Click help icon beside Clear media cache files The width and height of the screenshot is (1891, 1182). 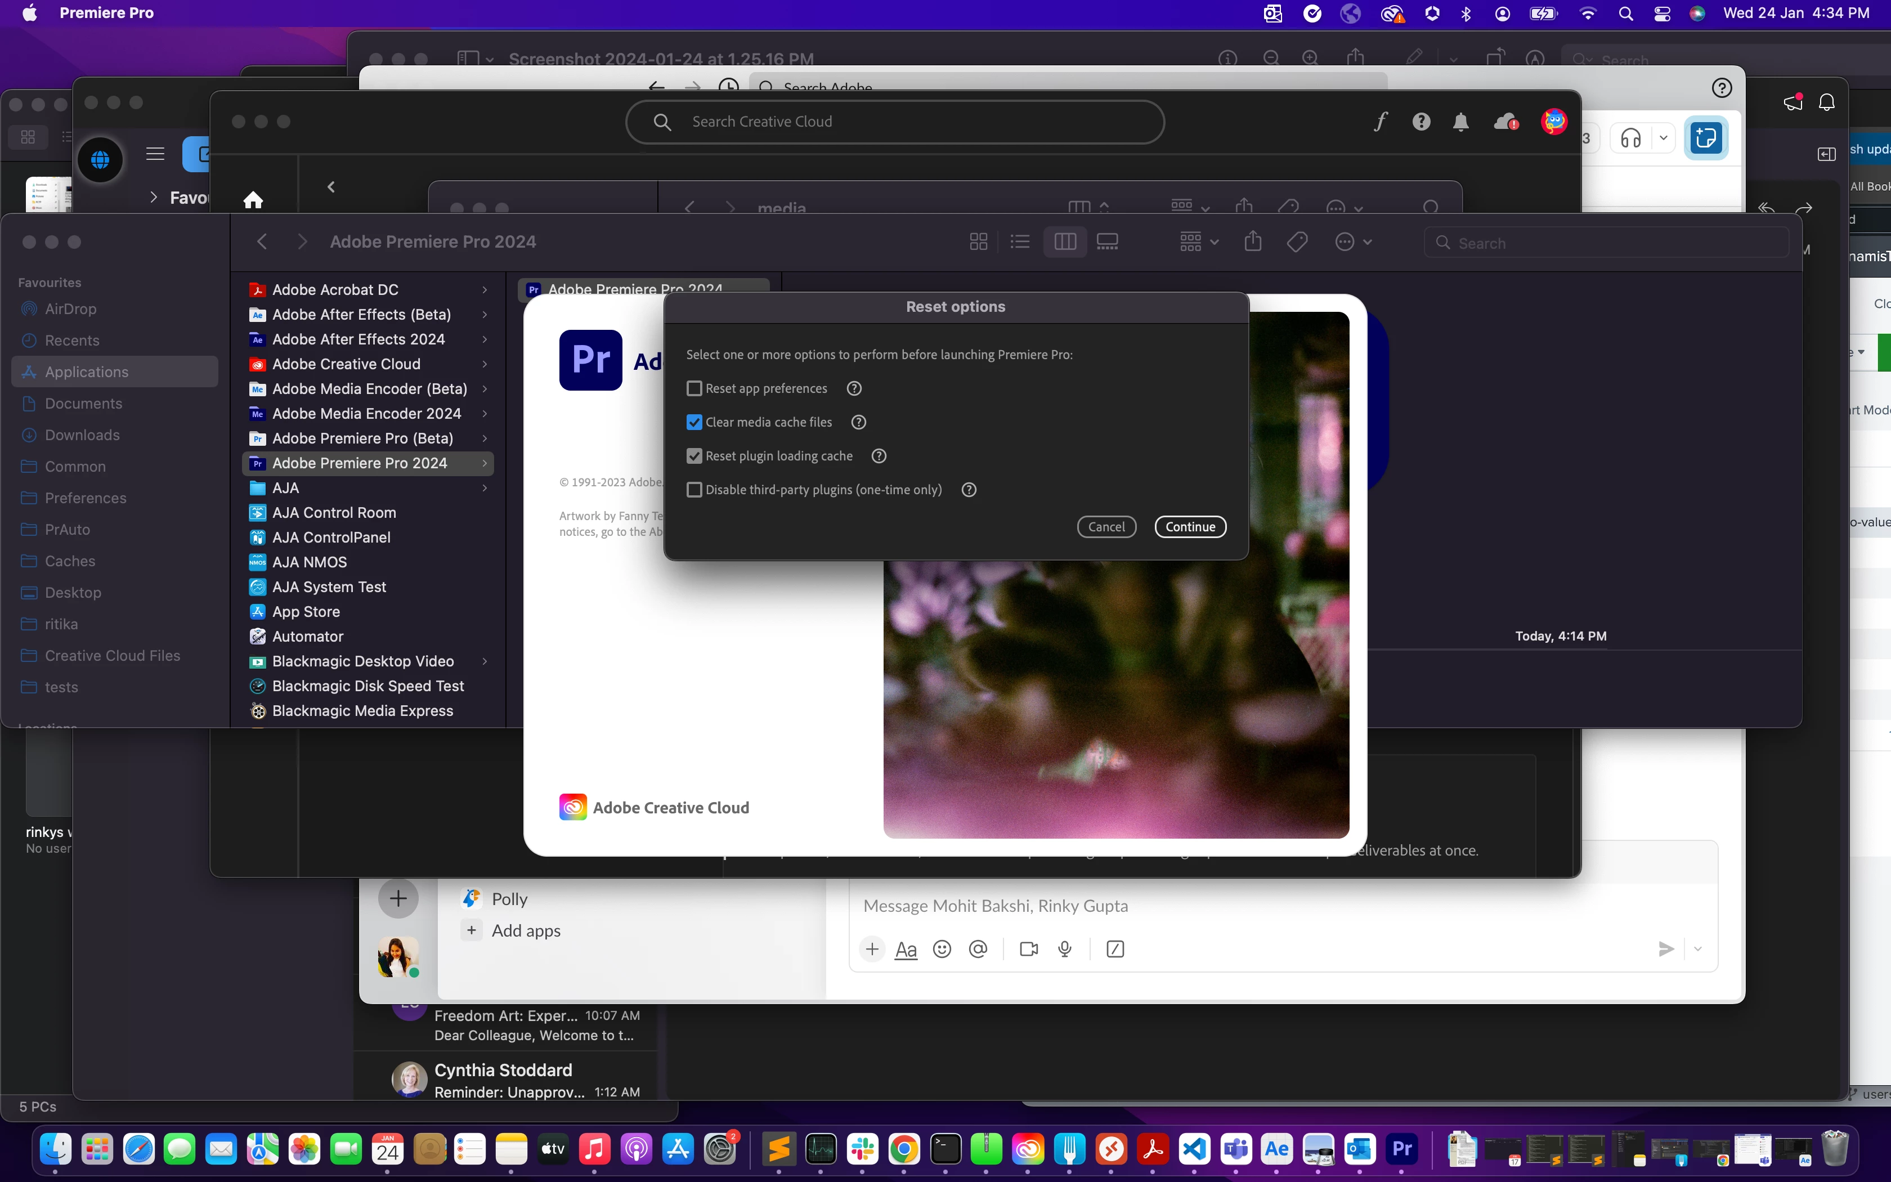tap(859, 422)
